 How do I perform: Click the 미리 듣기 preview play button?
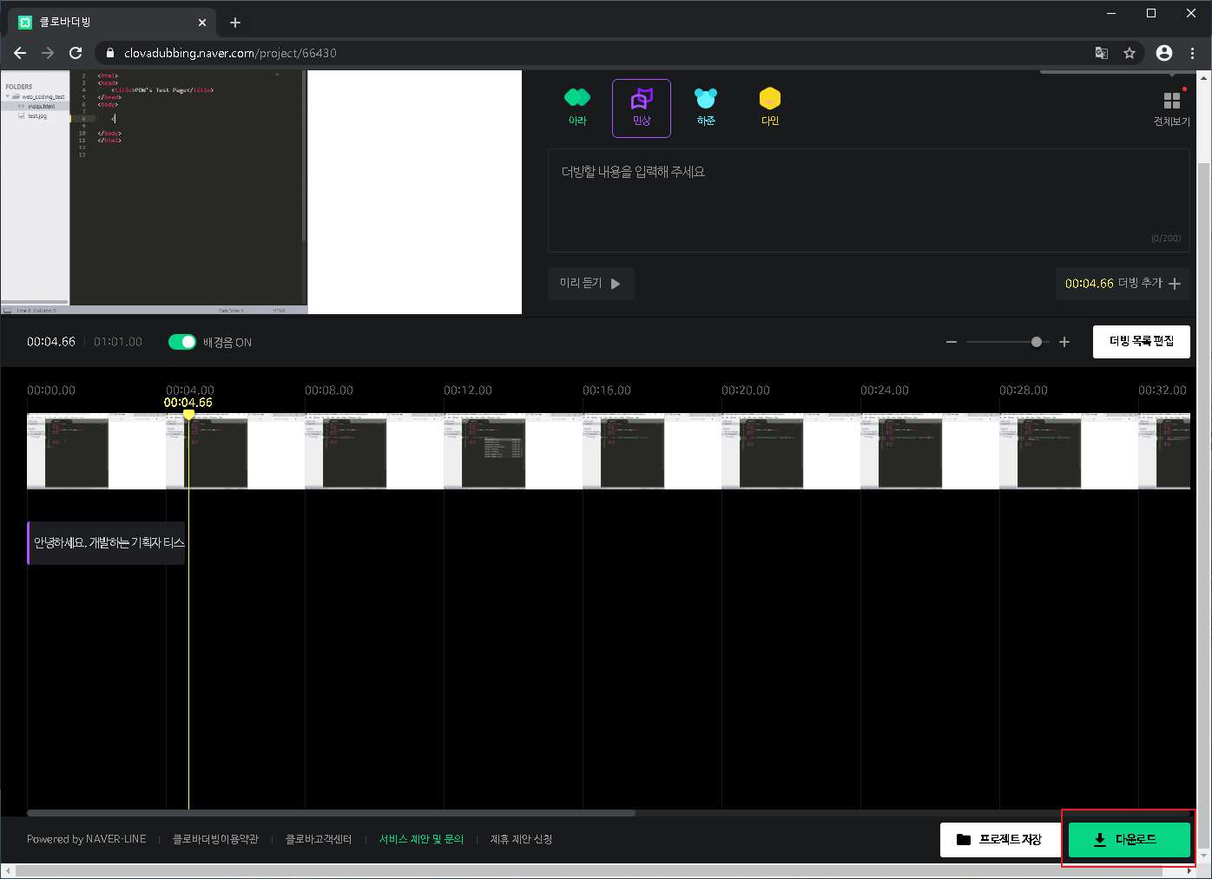point(591,284)
